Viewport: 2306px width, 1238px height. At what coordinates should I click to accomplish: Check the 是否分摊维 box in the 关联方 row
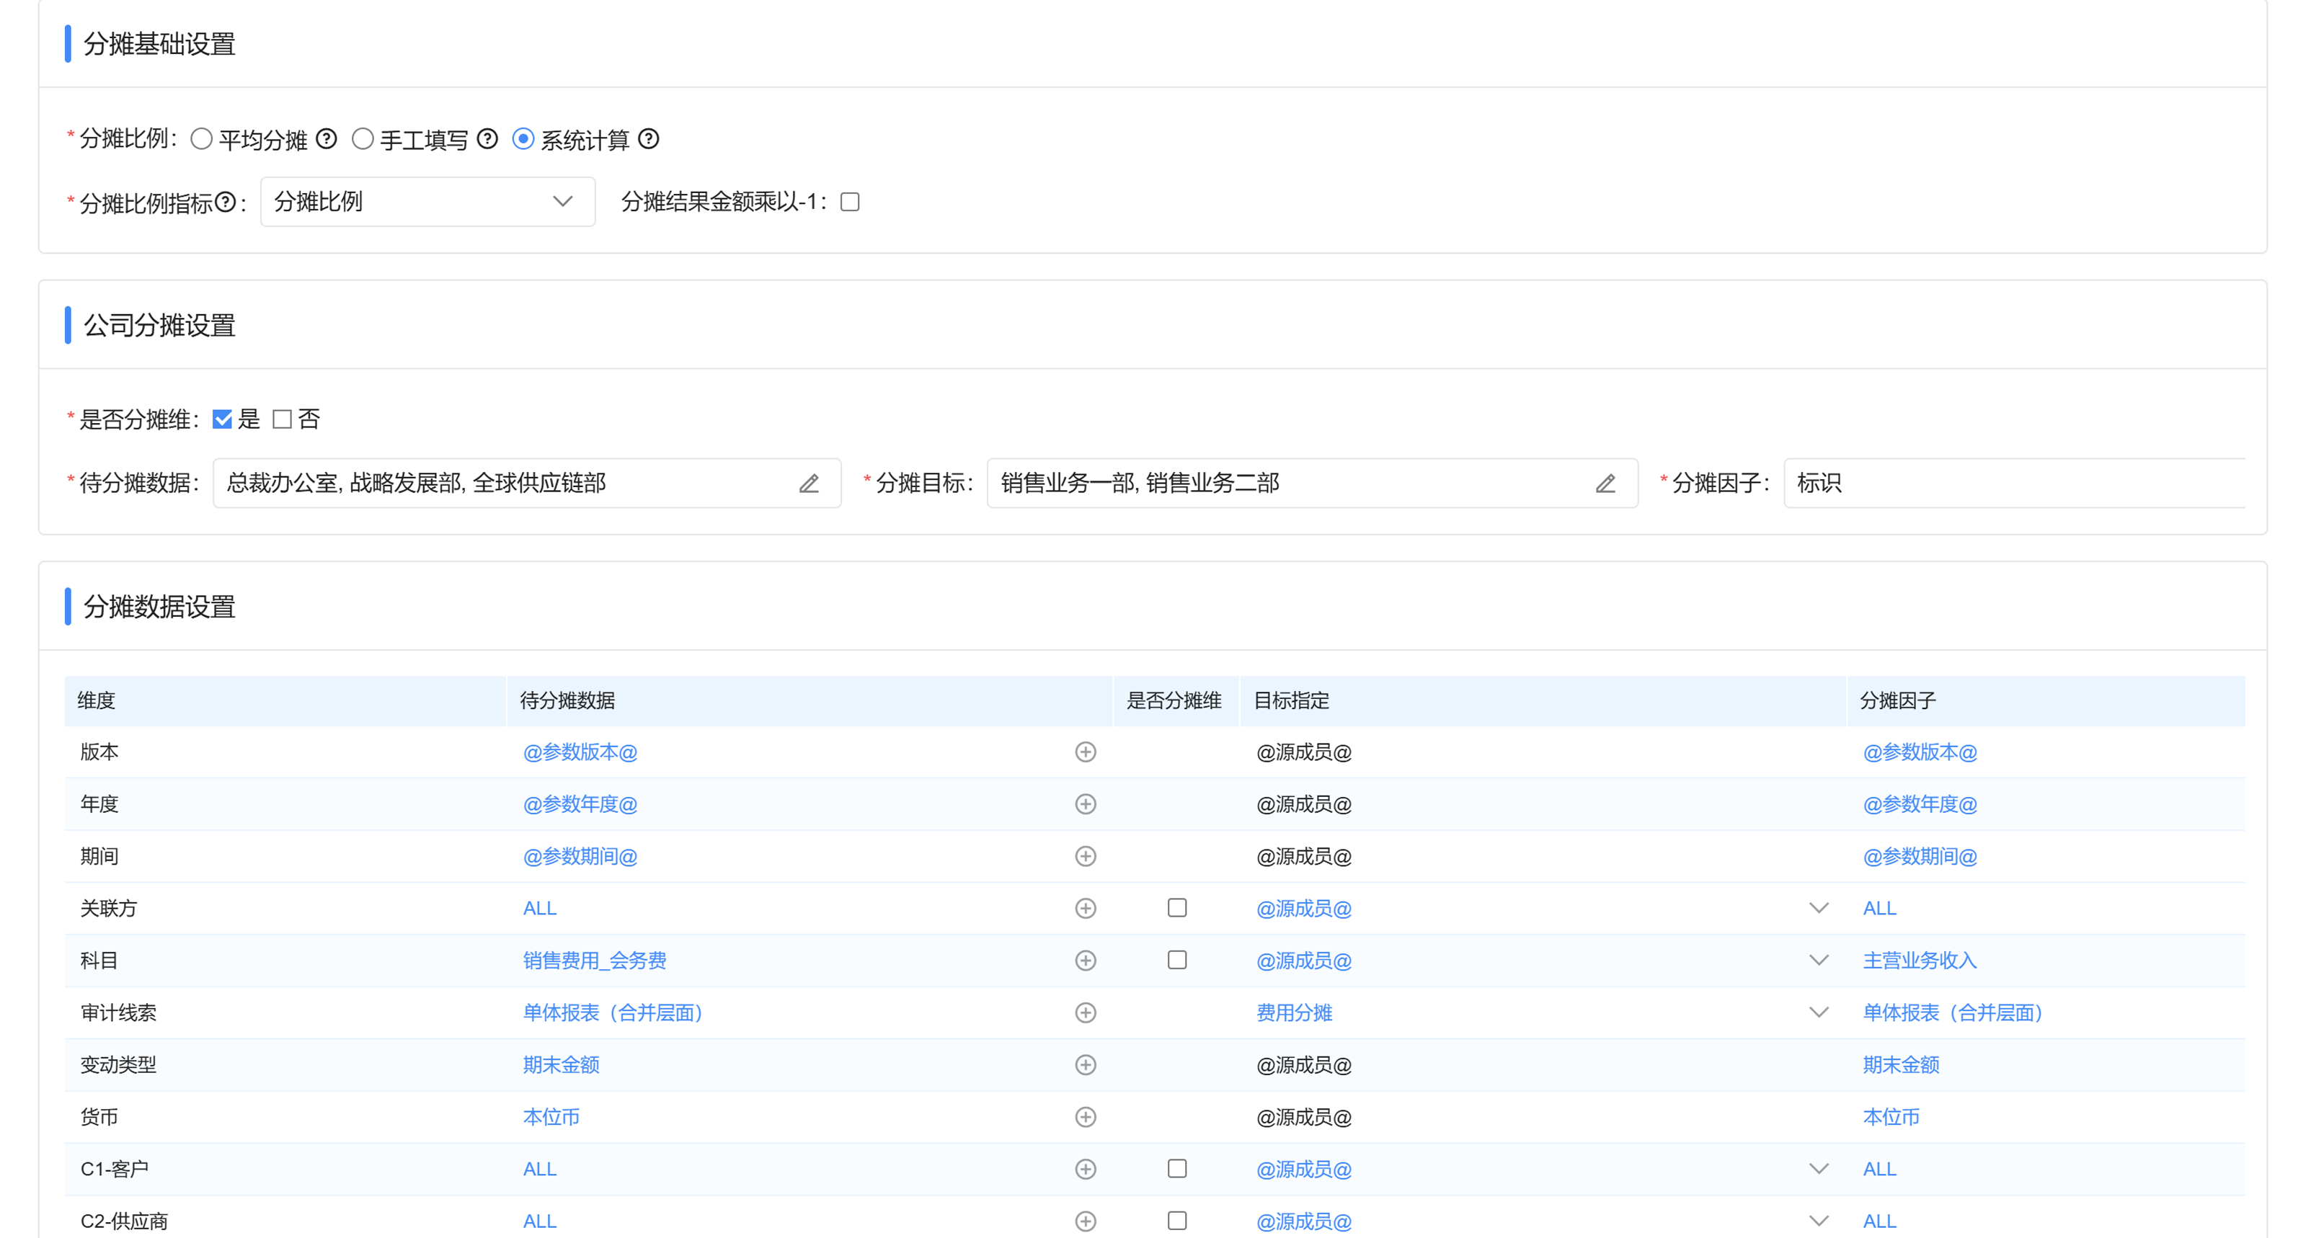pos(1177,908)
